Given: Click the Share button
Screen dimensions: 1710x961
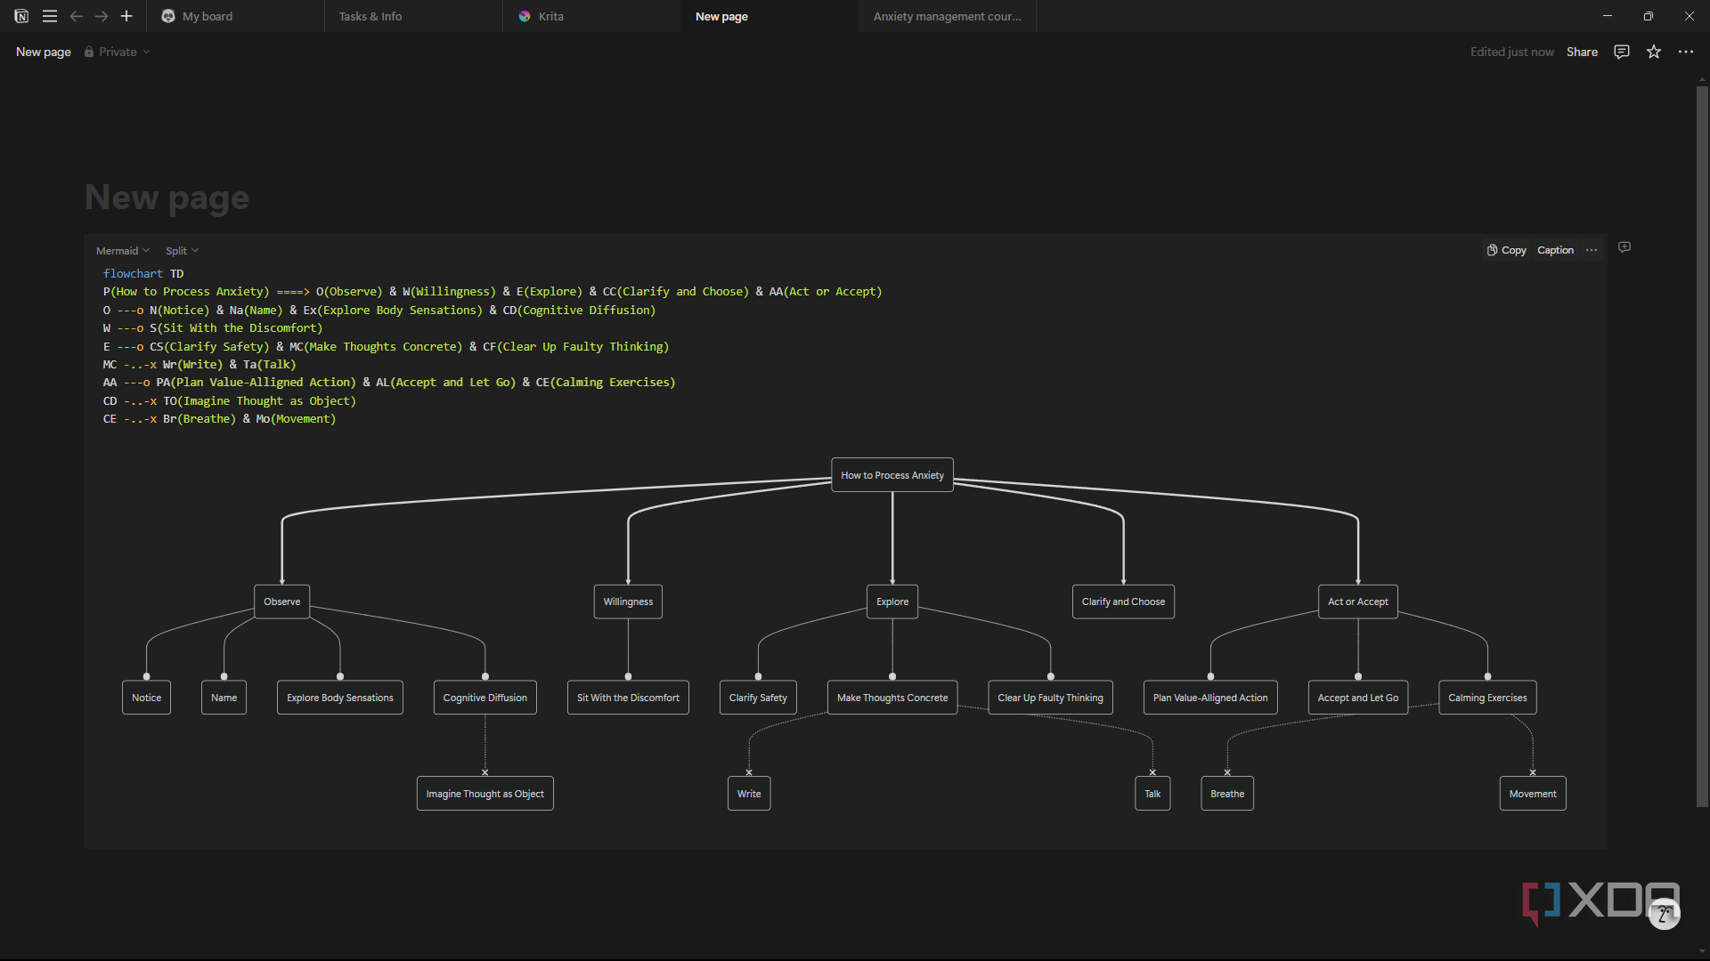Looking at the screenshot, I should tap(1582, 52).
